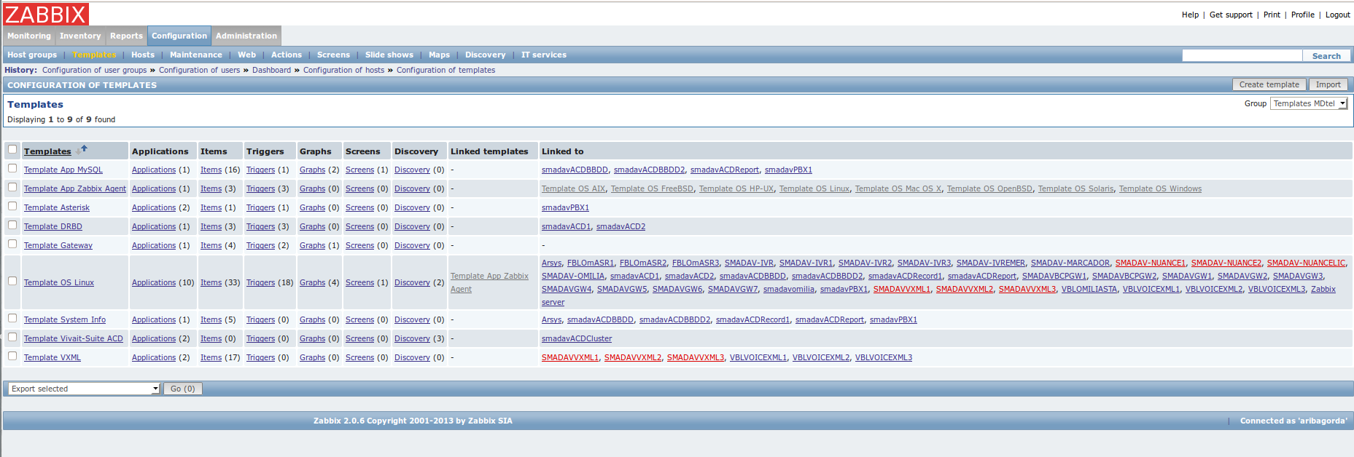Open the Template OS Linux link
1354x457 pixels.
coord(59,282)
